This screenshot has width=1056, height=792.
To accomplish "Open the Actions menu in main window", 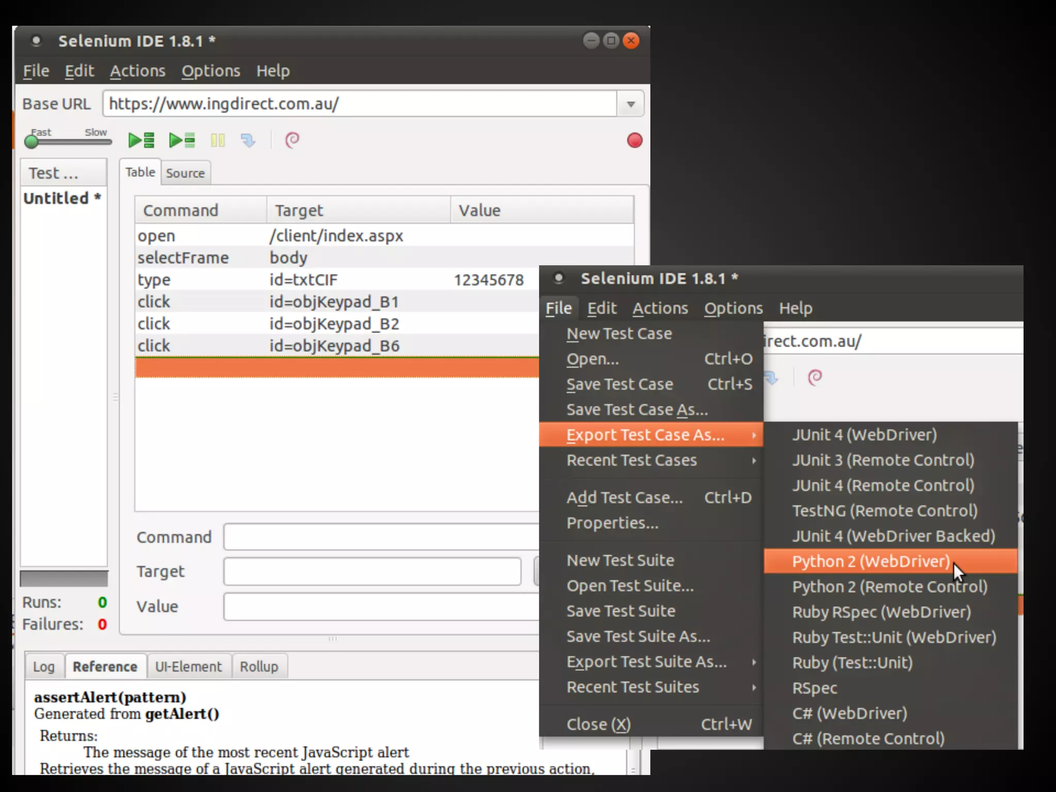I will pos(138,71).
